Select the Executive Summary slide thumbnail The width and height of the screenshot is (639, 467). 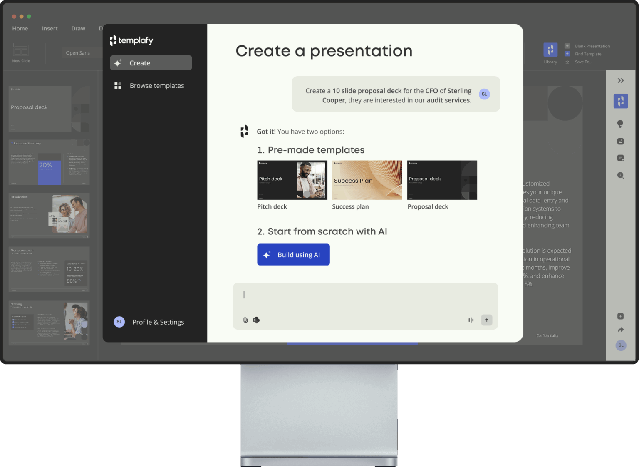pyautogui.click(x=49, y=162)
